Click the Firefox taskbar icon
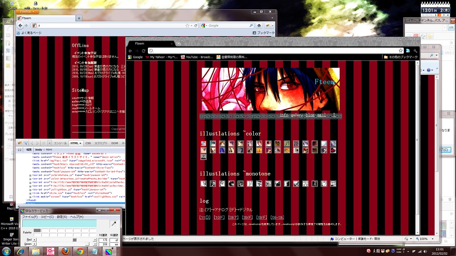This screenshot has width=456, height=256. pos(65,252)
